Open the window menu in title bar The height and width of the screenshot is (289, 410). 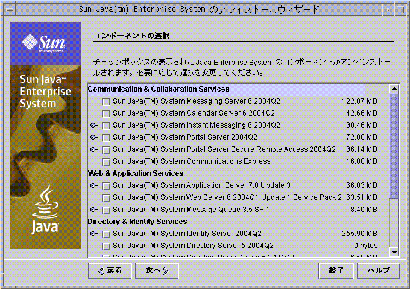point(10,10)
